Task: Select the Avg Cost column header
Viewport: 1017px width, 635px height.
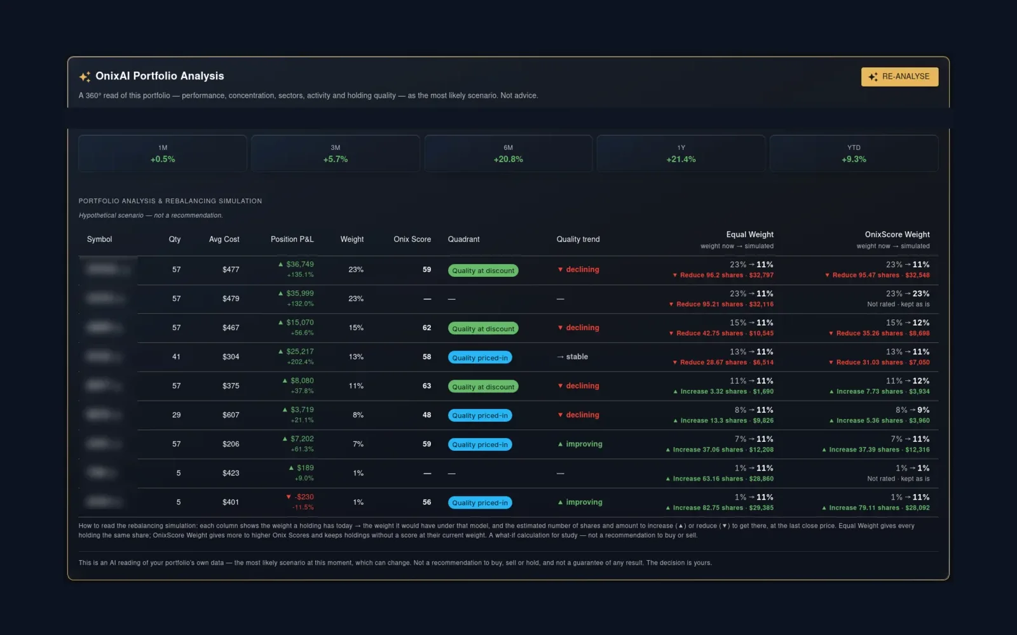Action: [x=224, y=239]
